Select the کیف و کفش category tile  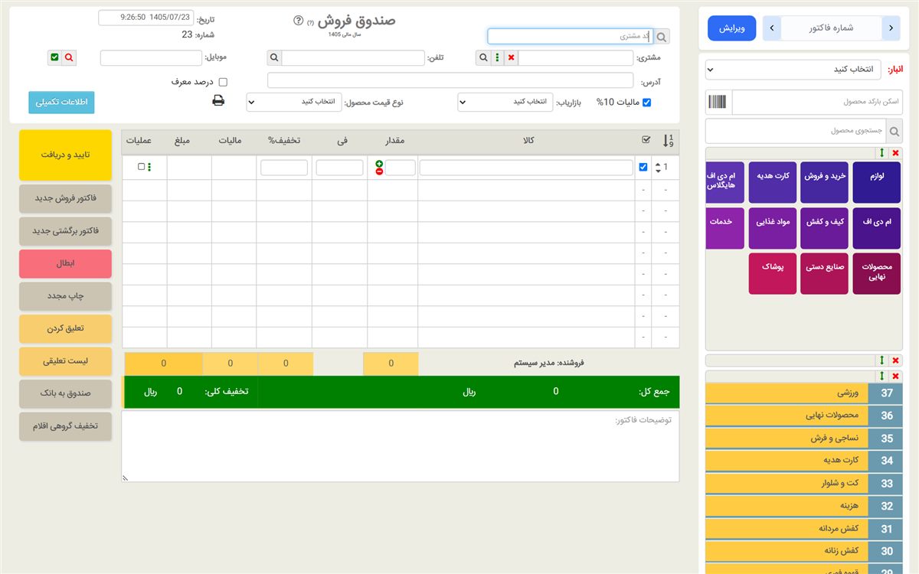(825, 228)
